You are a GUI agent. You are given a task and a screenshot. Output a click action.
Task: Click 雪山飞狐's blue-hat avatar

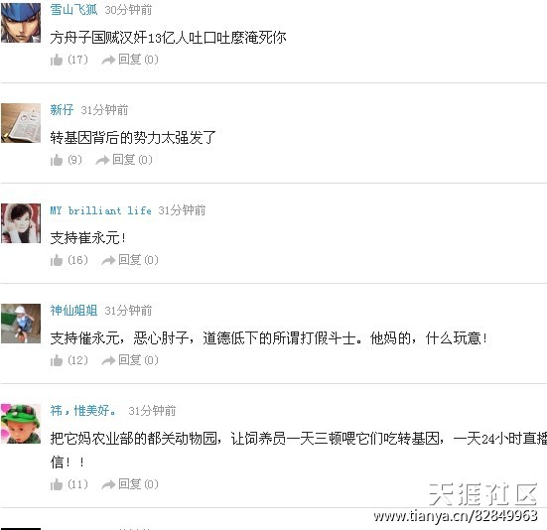click(x=21, y=23)
